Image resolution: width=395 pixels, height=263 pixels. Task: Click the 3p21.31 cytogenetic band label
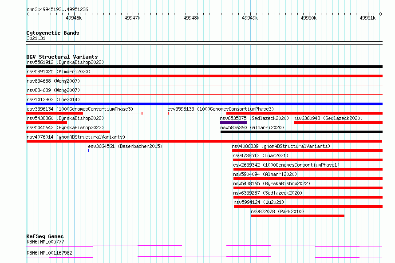coord(36,38)
